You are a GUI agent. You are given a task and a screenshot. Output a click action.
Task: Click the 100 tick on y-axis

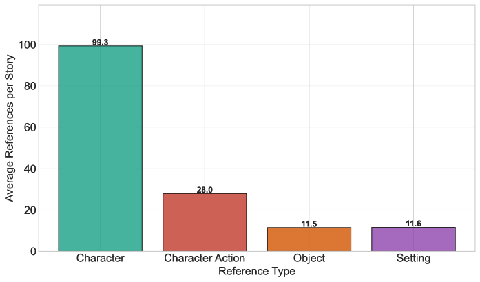point(28,45)
